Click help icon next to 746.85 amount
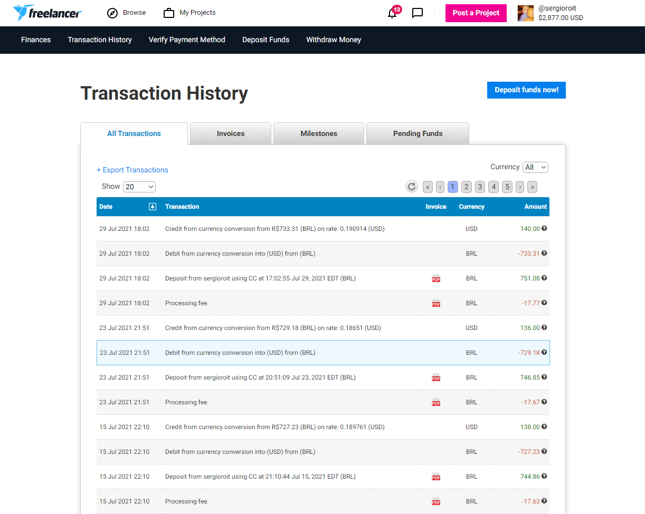This screenshot has width=645, height=514. (544, 377)
